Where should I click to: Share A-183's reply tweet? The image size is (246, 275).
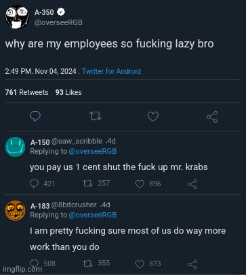click(x=192, y=264)
